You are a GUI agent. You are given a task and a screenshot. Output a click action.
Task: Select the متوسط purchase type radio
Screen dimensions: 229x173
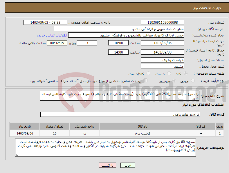[174, 81]
